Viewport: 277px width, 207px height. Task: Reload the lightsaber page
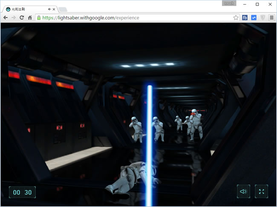(x=22, y=17)
